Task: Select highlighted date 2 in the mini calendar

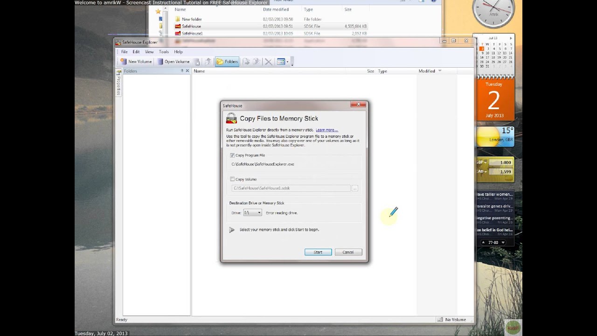Action: 482,49
